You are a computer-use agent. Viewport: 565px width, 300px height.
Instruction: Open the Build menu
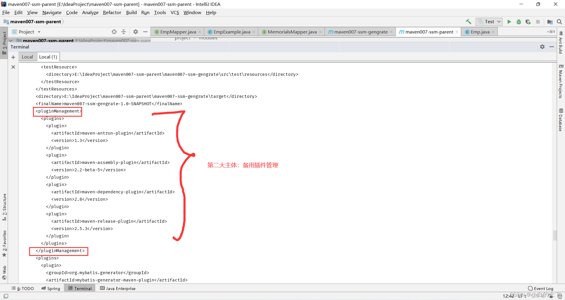click(x=131, y=12)
